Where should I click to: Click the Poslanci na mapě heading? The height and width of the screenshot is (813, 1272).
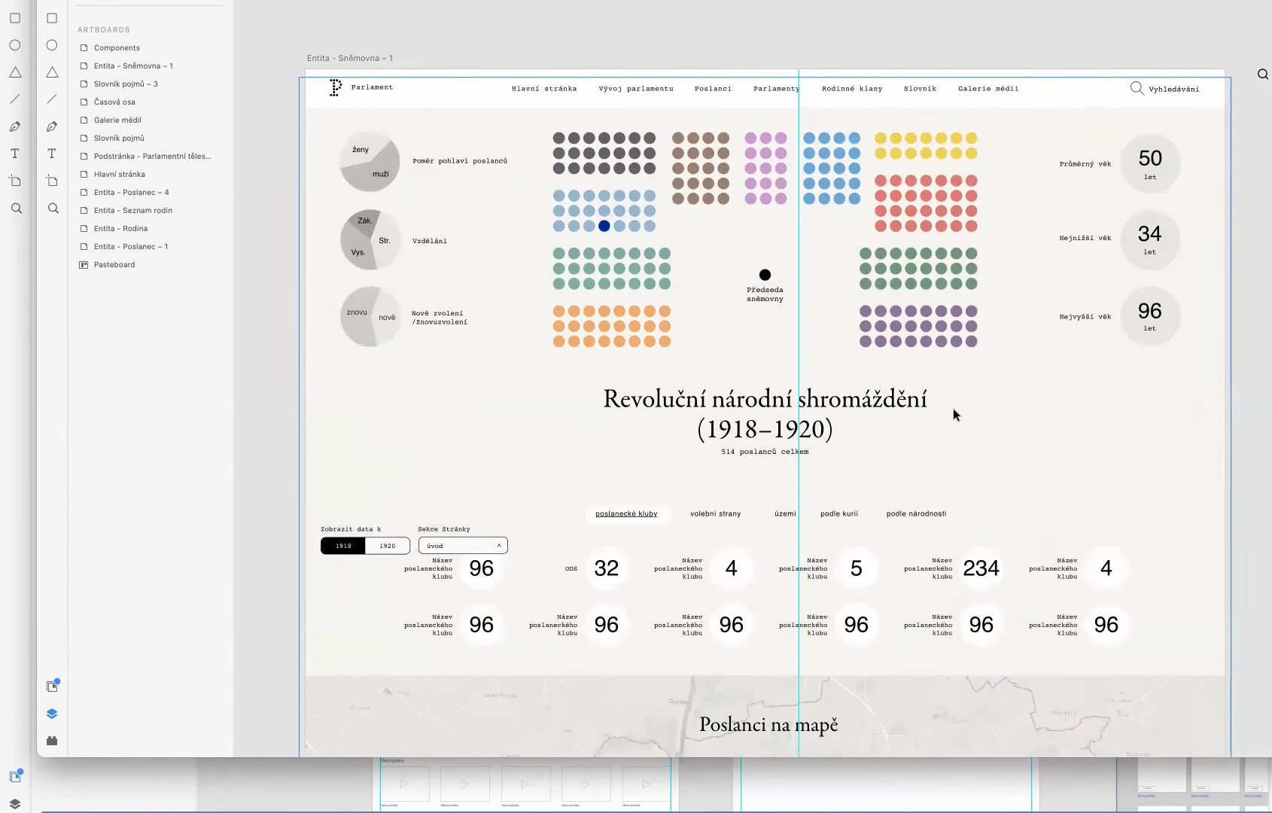pos(768,724)
